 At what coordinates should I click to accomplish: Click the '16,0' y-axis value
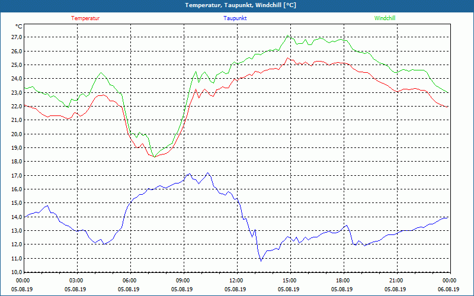tap(17, 189)
